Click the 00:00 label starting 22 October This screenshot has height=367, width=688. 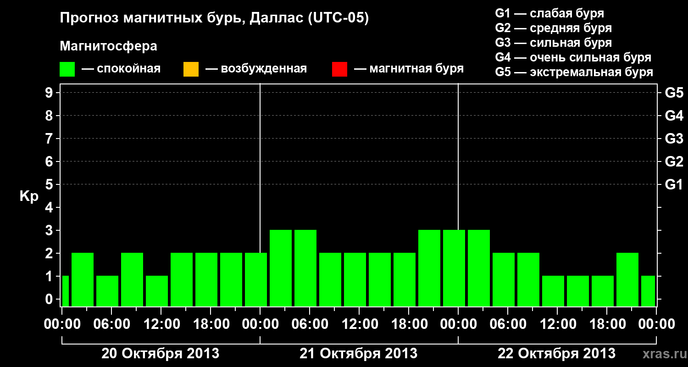[x=459, y=324]
